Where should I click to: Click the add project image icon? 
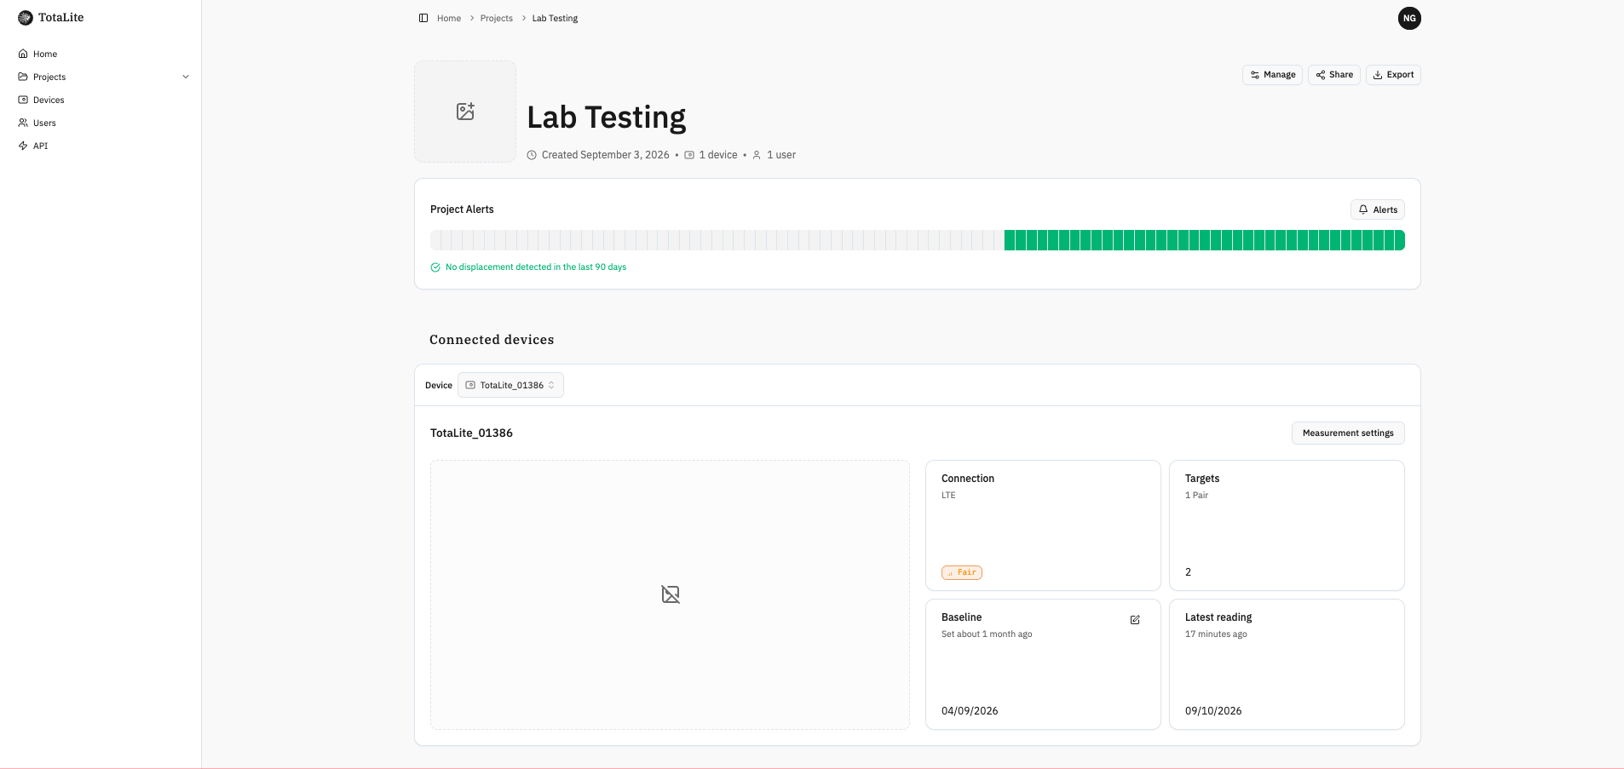pyautogui.click(x=465, y=112)
